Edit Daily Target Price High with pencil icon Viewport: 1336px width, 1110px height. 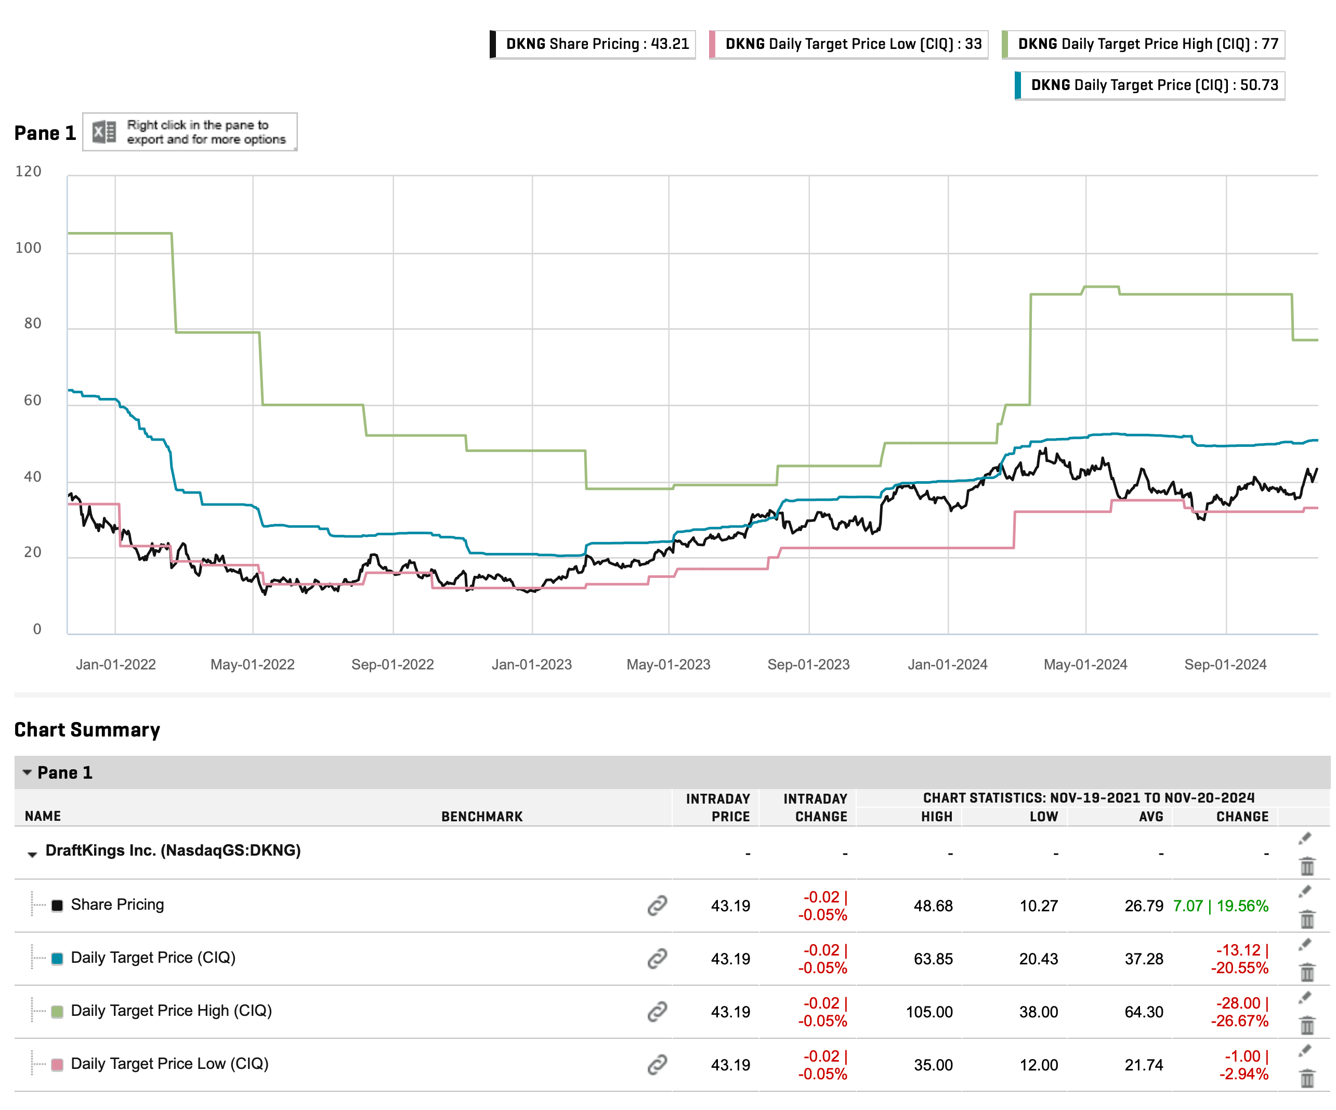pos(1305,997)
